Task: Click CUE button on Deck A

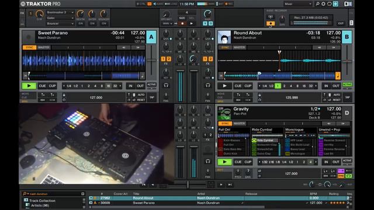Action: coord(42,86)
